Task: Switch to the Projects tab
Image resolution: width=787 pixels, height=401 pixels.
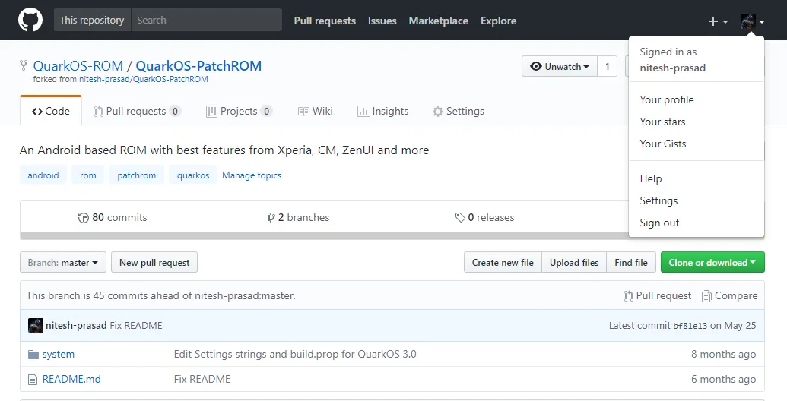Action: [x=239, y=111]
